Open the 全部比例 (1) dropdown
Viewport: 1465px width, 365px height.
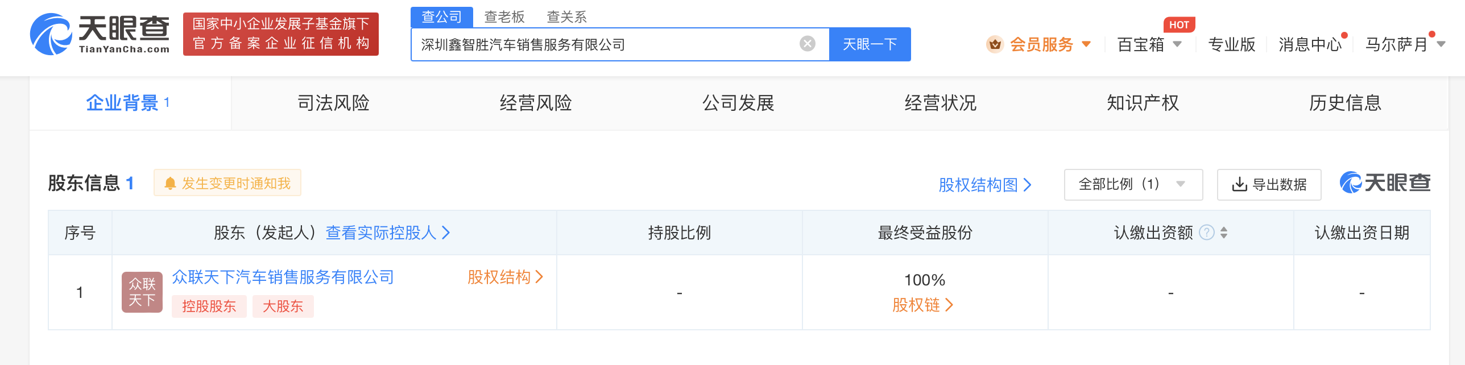pos(1133,184)
